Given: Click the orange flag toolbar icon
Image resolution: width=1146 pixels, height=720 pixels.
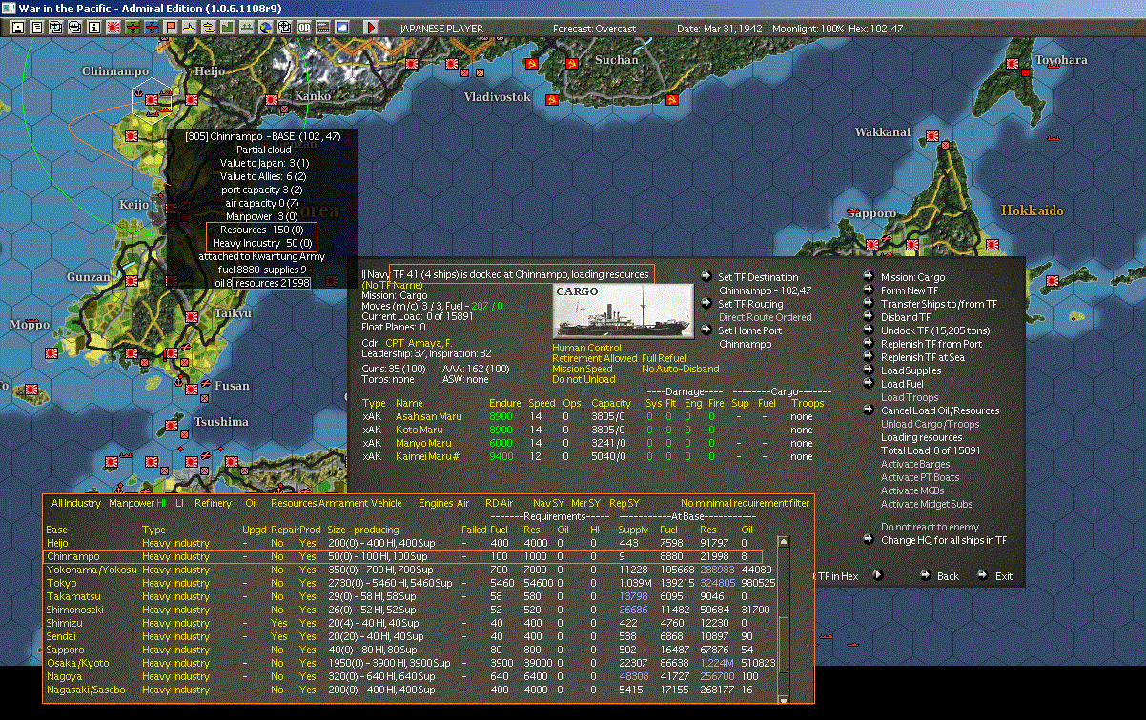Looking at the screenshot, I should pyautogui.click(x=171, y=28).
